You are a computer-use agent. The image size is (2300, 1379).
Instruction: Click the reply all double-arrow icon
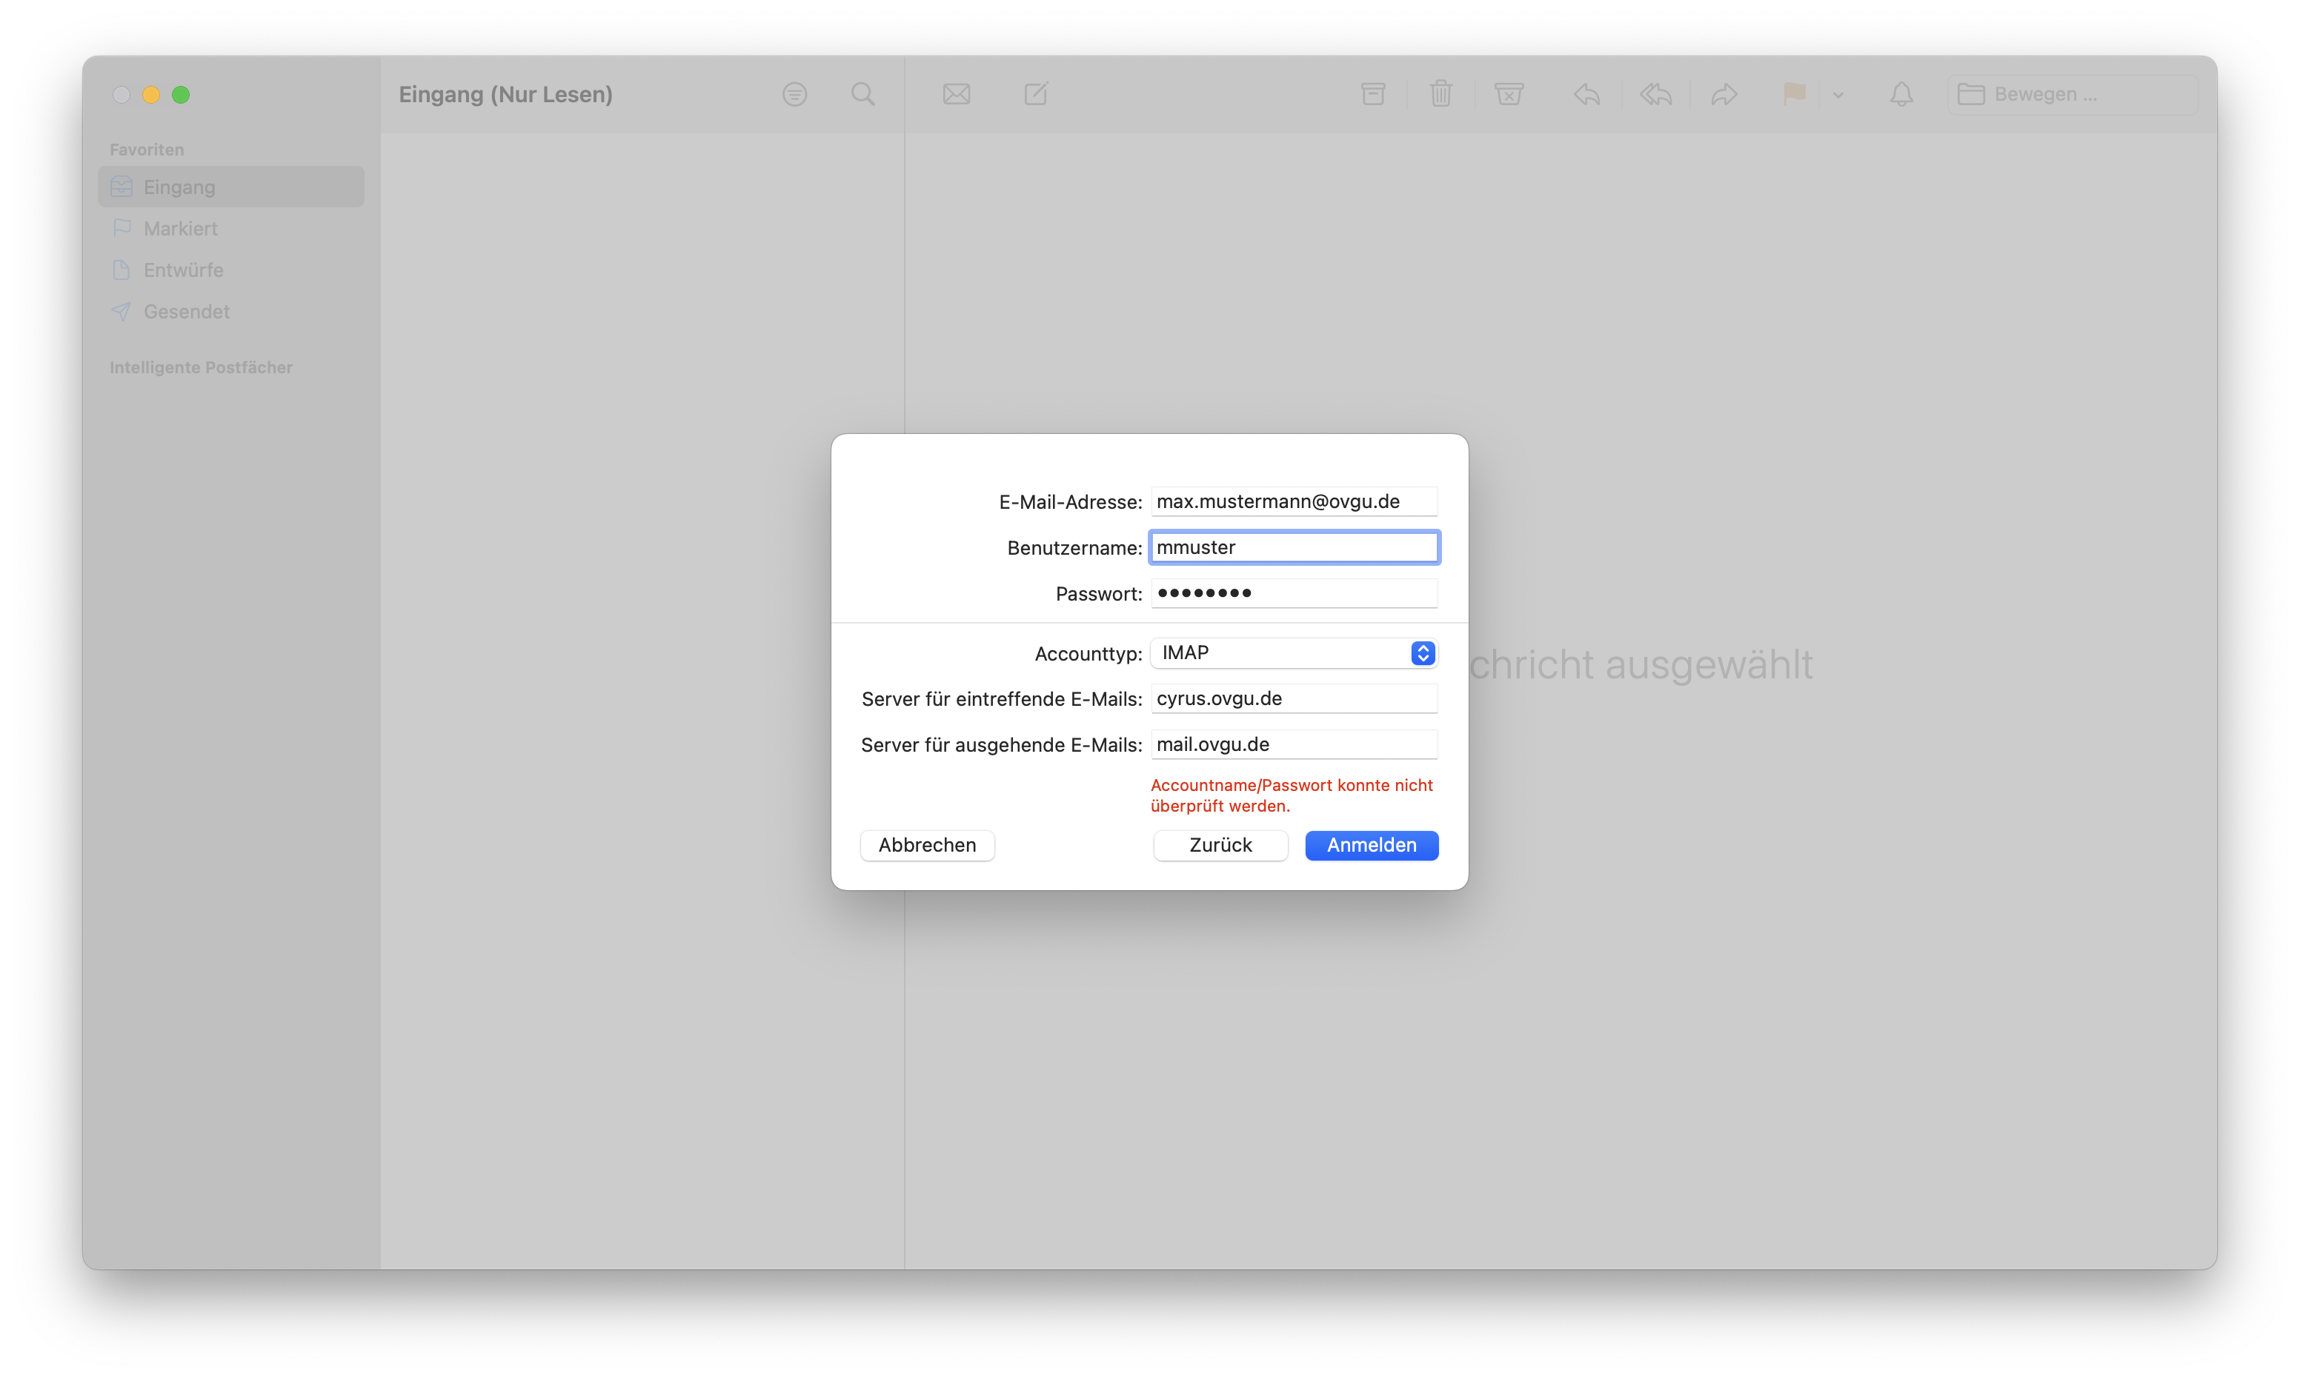pyautogui.click(x=1656, y=94)
